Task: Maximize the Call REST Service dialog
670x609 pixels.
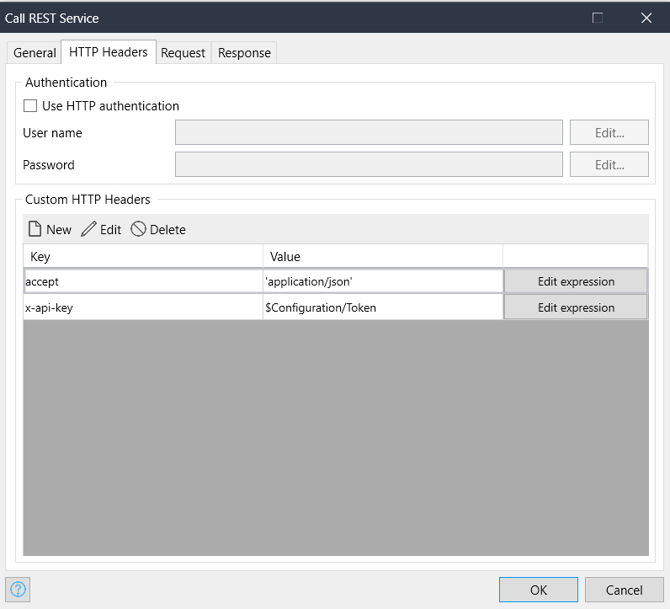Action: 598,18
